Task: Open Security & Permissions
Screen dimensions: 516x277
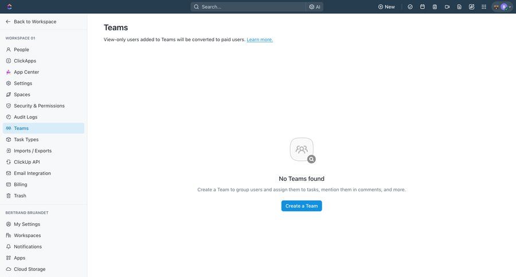Action: 44,106
